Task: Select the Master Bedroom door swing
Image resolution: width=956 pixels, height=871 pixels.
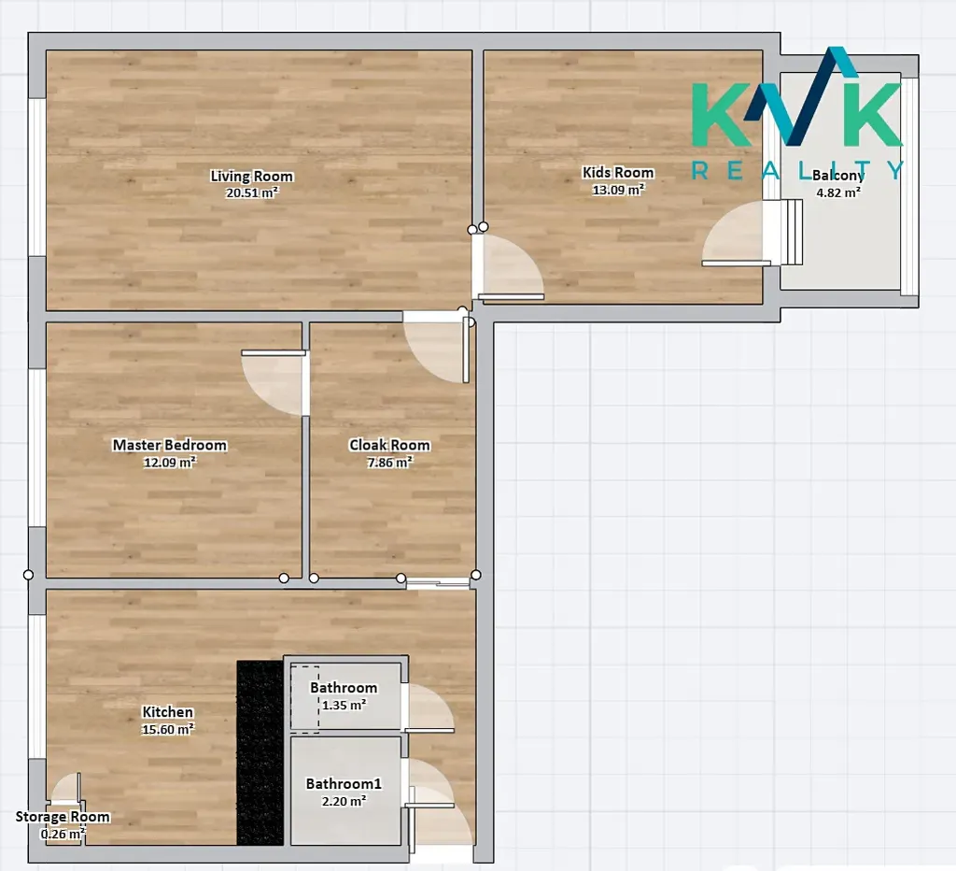Action: pos(275,383)
